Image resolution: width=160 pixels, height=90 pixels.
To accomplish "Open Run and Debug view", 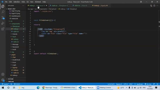I will tap(3, 23).
